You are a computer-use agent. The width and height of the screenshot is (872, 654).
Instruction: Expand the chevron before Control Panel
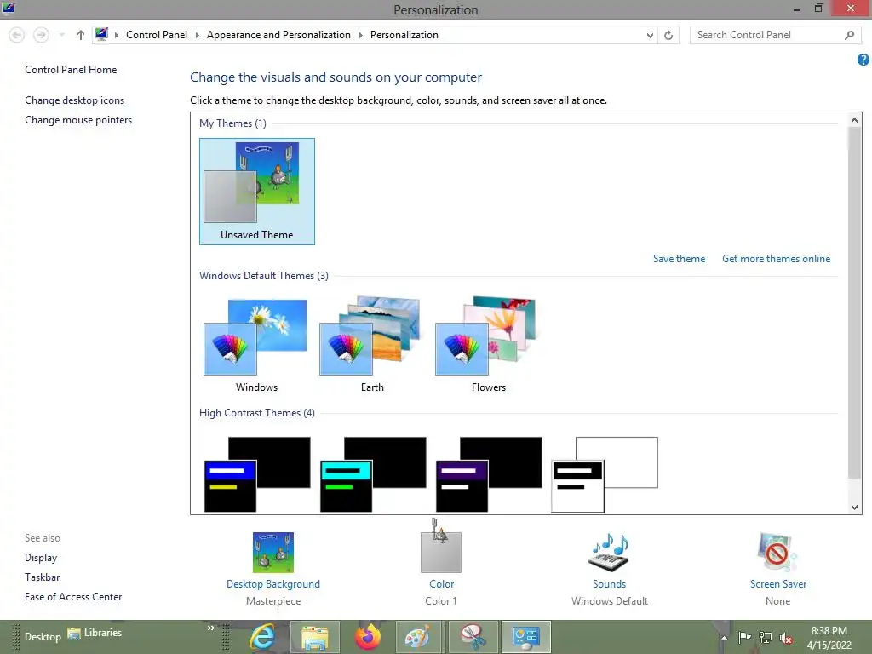116,35
